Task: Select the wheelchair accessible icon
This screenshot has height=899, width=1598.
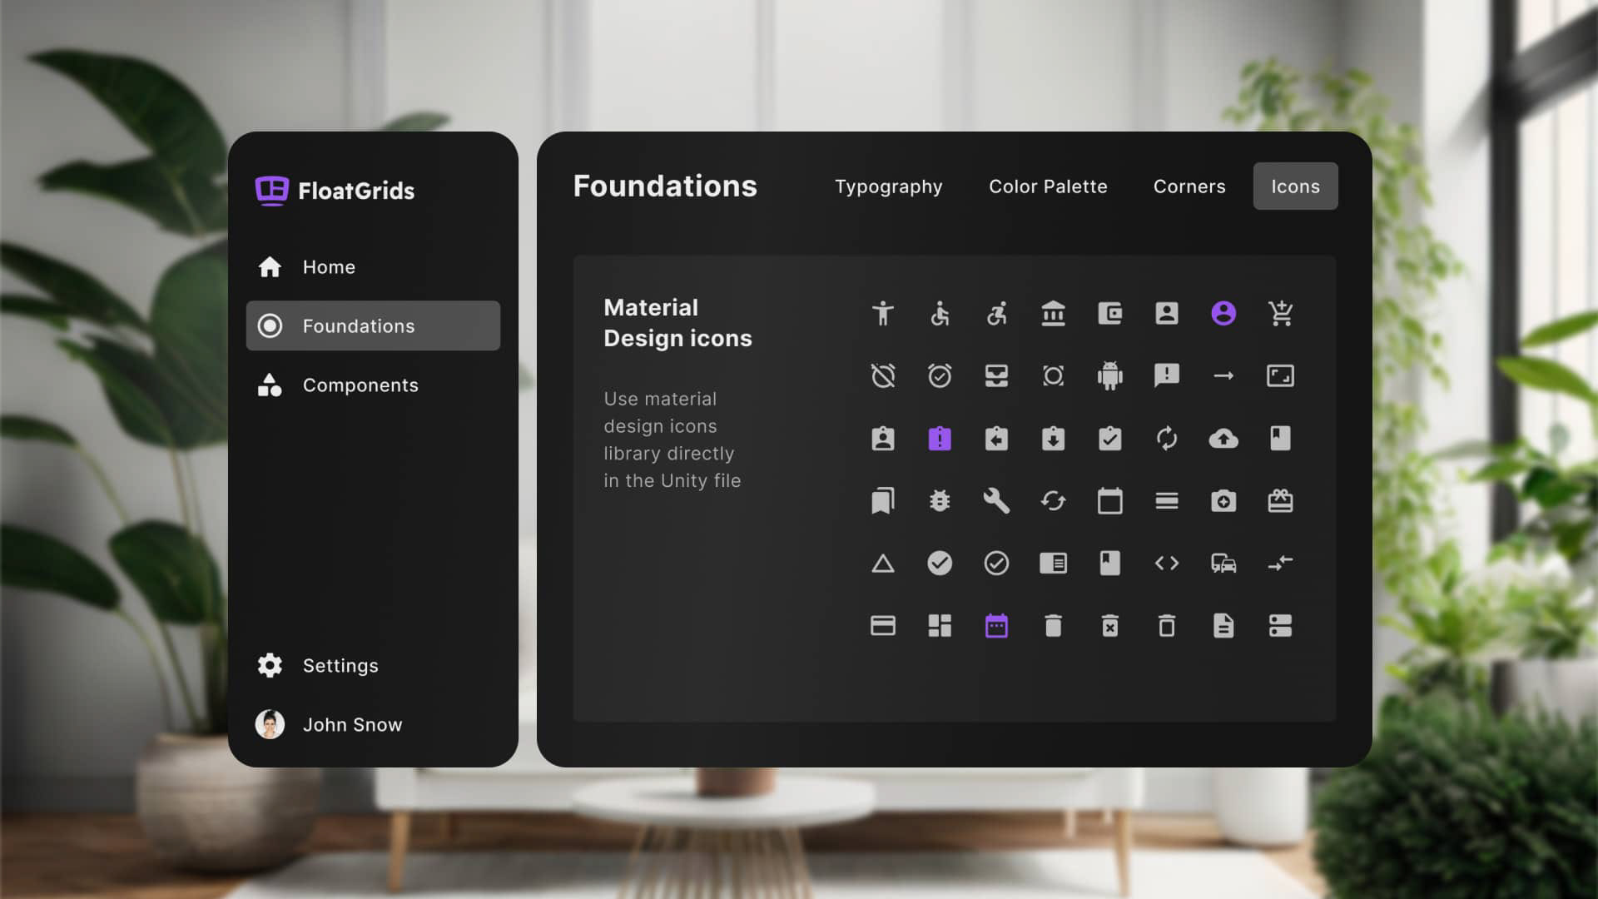Action: [x=940, y=313]
